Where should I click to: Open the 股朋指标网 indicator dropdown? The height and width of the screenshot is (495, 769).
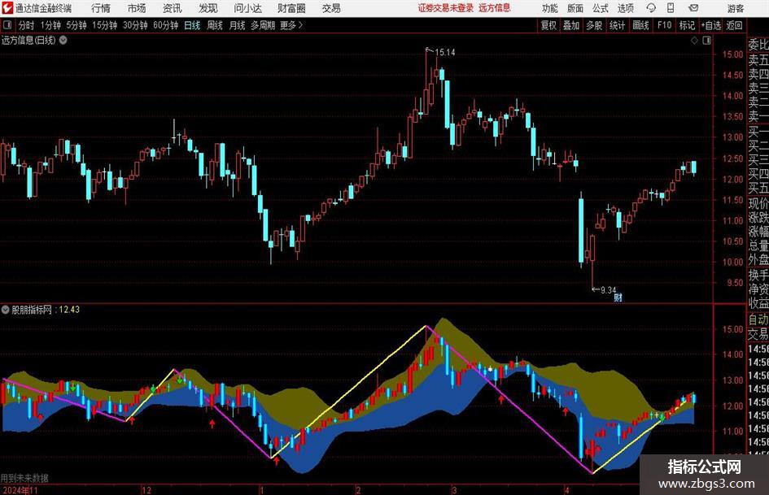click(x=6, y=310)
